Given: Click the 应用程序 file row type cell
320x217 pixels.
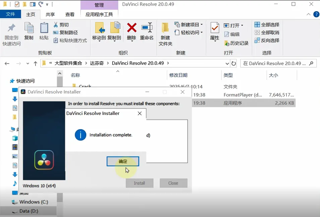Looking at the screenshot, I should 233,103.
